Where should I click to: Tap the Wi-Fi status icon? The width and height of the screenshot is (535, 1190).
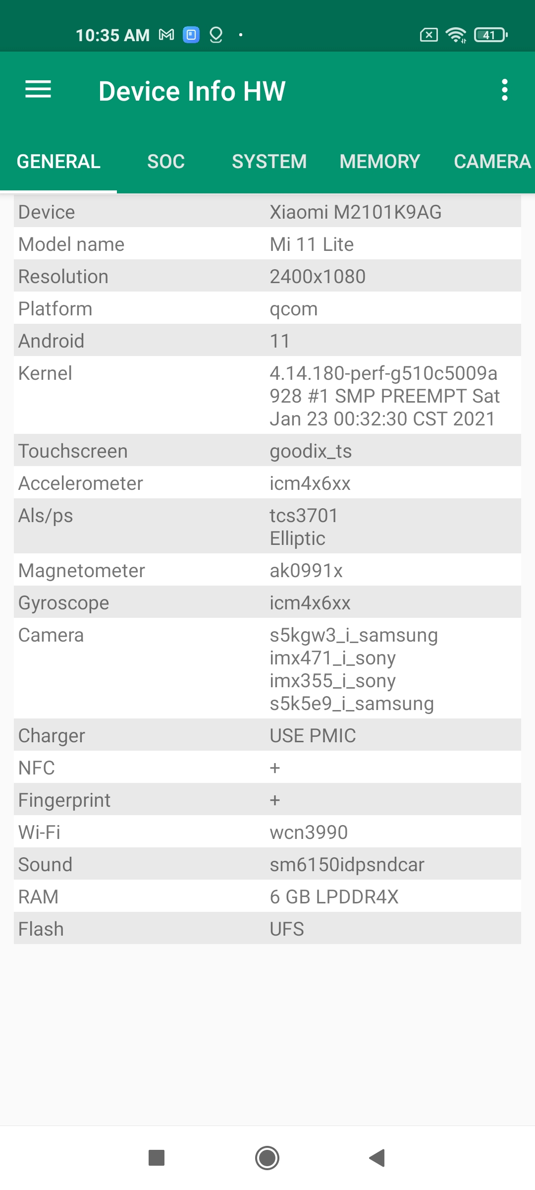(455, 35)
